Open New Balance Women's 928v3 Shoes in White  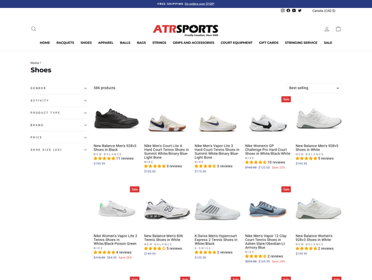click(314, 238)
